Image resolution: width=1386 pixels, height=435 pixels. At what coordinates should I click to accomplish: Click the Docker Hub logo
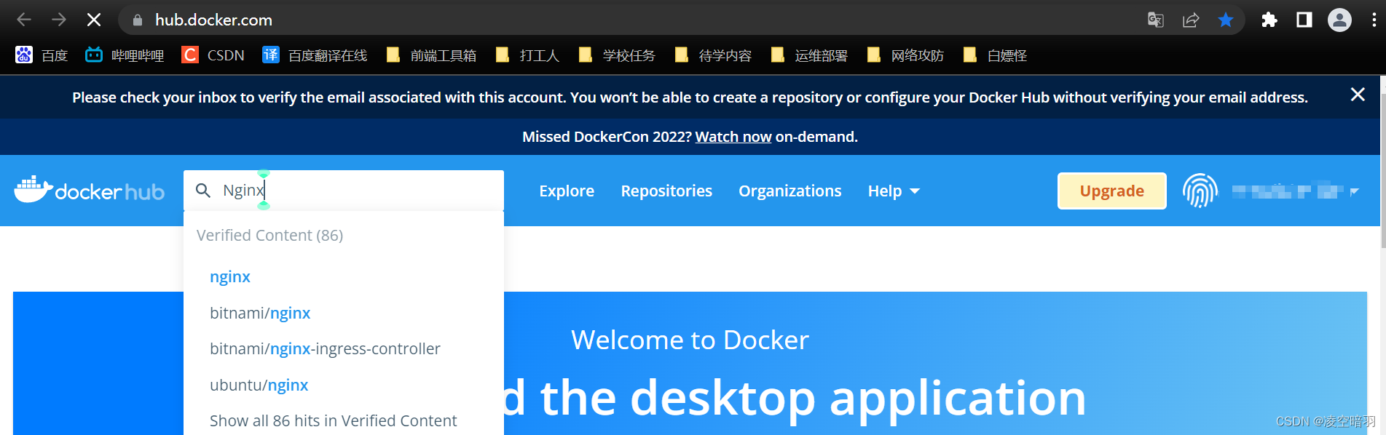(x=89, y=191)
